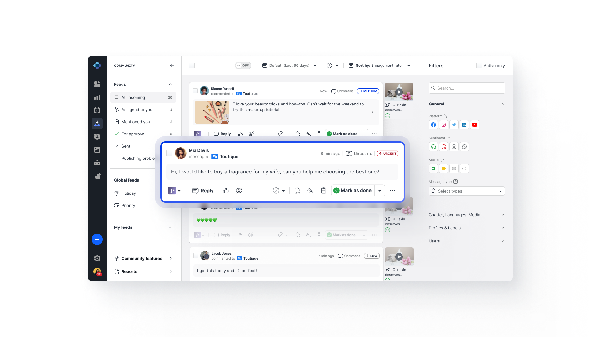Reply to Mia Davis's message
600x337 pixels.
point(203,191)
